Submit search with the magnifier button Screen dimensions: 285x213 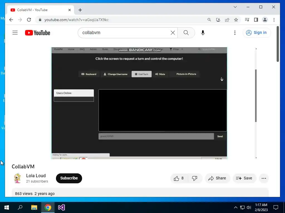click(186, 33)
